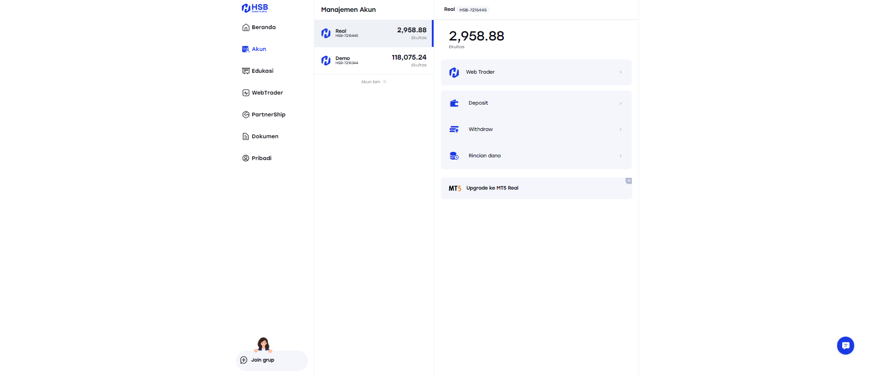Click the Real account HSB logo icon

click(x=326, y=33)
